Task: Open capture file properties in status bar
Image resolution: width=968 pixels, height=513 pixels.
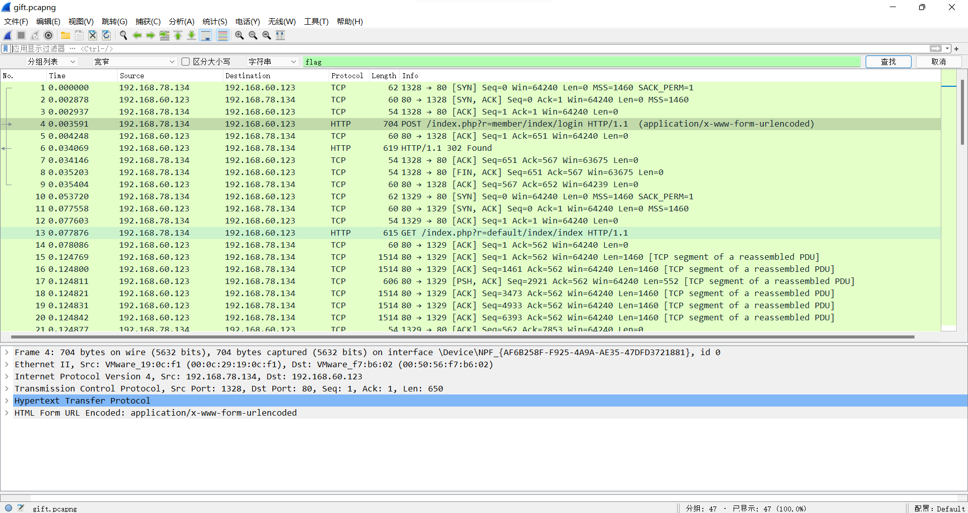Action: (21, 508)
